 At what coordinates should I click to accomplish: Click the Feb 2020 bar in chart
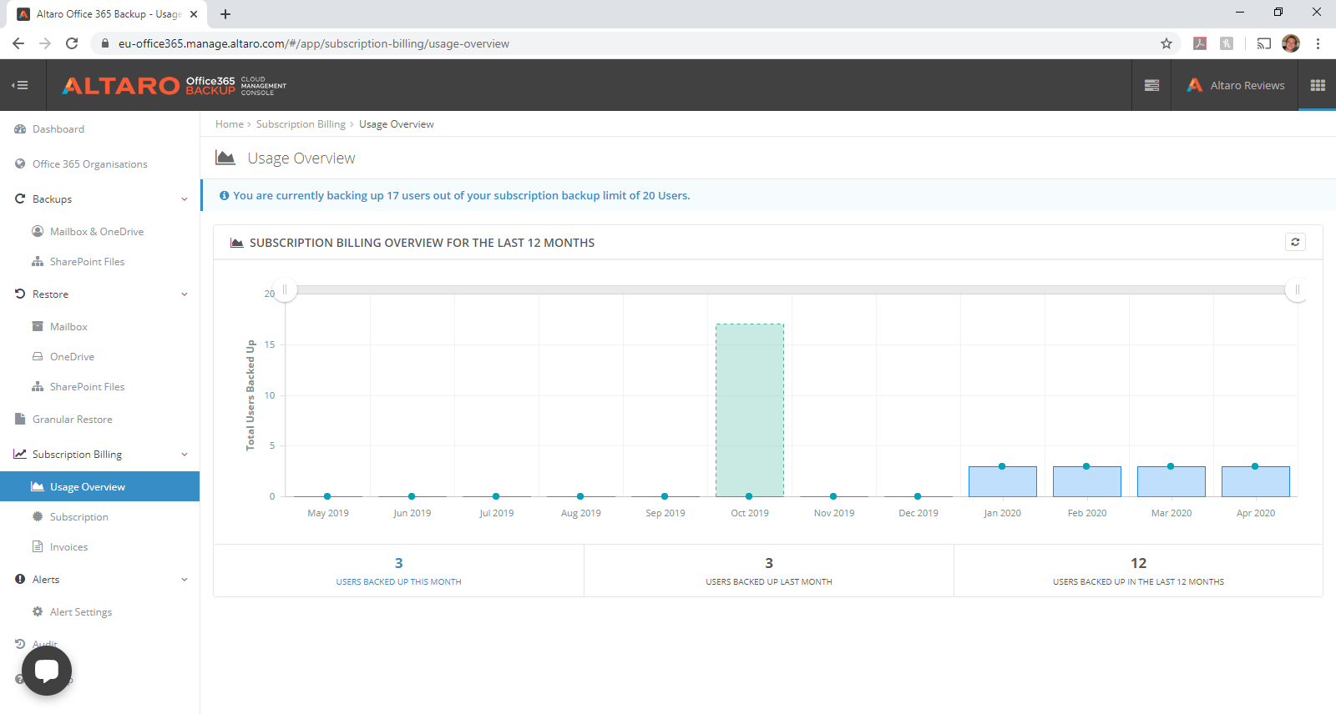pyautogui.click(x=1086, y=481)
